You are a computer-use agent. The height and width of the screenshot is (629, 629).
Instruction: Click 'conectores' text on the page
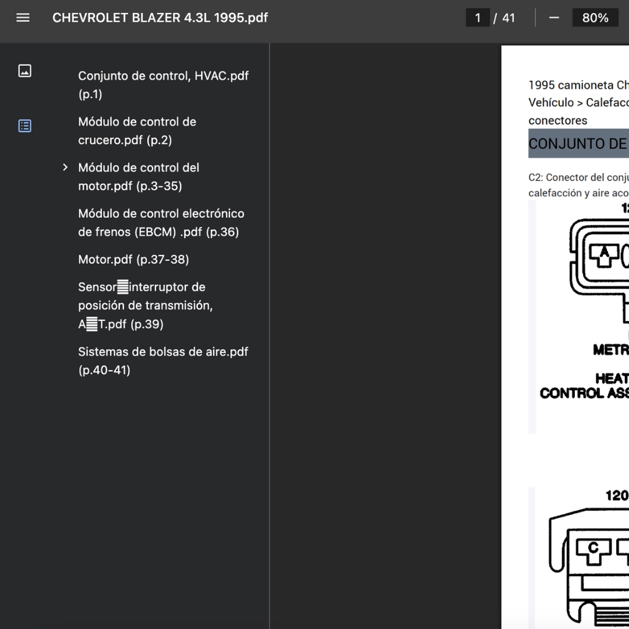(557, 121)
